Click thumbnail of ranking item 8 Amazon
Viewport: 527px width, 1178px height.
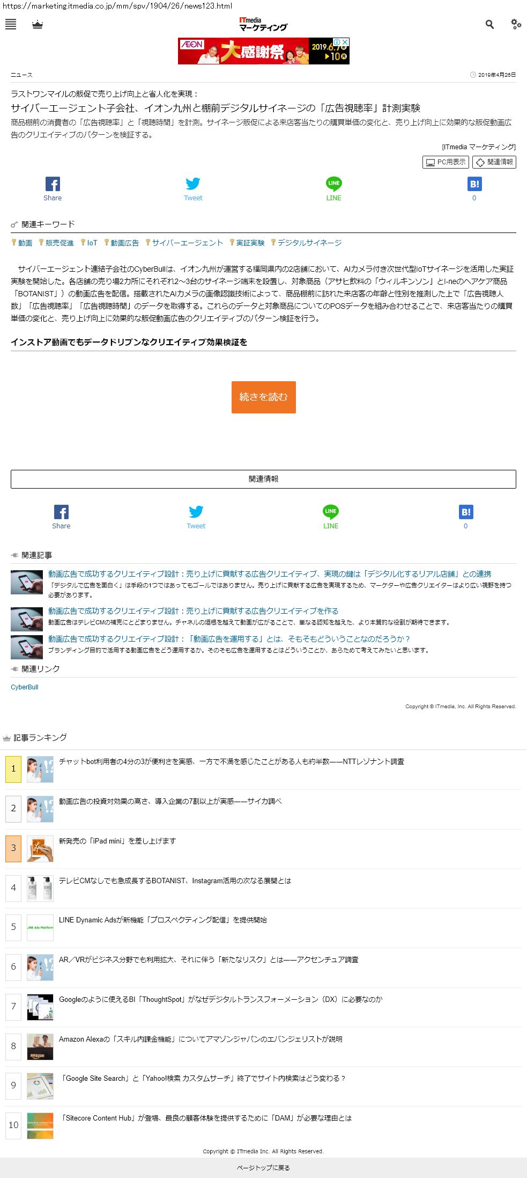pyautogui.click(x=40, y=1046)
